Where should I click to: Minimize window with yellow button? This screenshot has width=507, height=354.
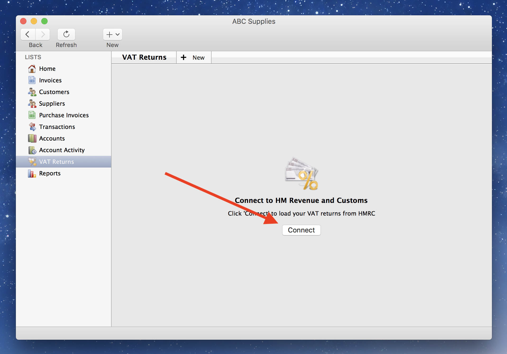[x=34, y=21]
